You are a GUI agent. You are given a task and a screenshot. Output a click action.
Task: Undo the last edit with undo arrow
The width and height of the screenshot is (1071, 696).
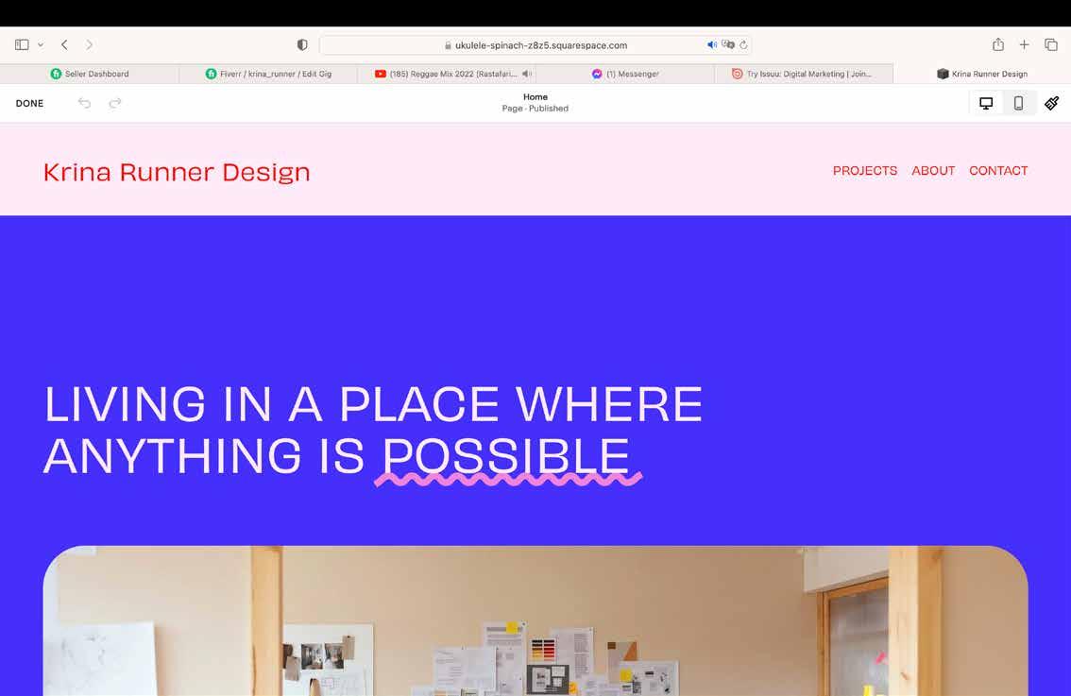(84, 103)
